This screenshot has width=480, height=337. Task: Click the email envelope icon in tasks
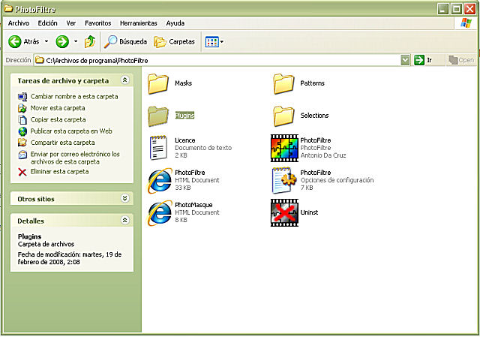[x=22, y=155]
